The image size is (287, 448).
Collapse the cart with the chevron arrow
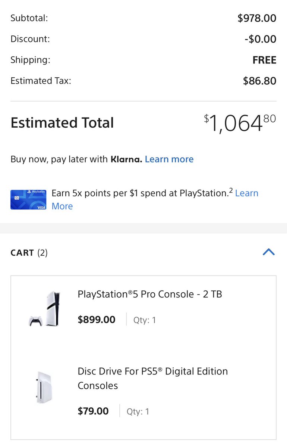[268, 252]
